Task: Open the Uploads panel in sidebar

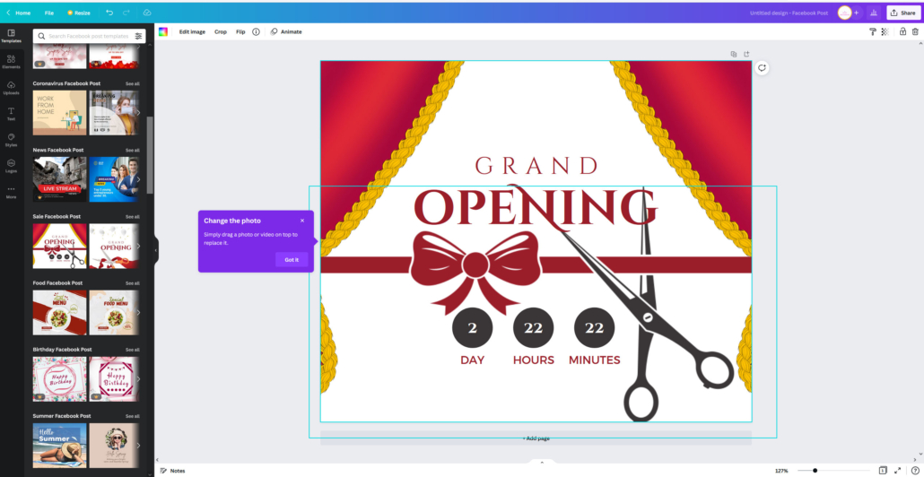Action: (11, 88)
